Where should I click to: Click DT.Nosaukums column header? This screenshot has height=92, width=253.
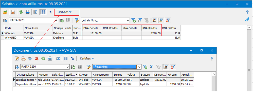27,75
